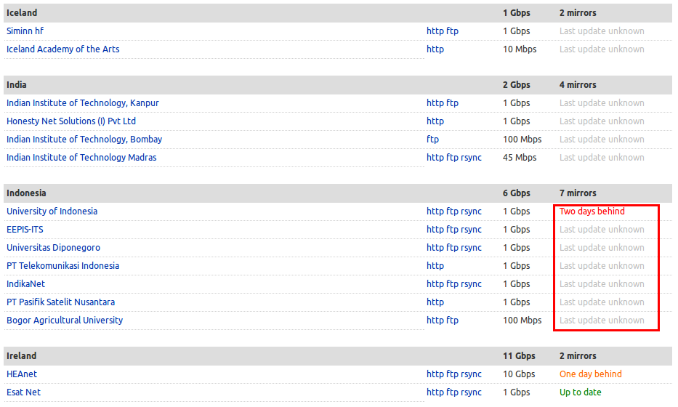This screenshot has height=407, width=678.
Task: Open the Esat Net mirror
Action: point(23,392)
